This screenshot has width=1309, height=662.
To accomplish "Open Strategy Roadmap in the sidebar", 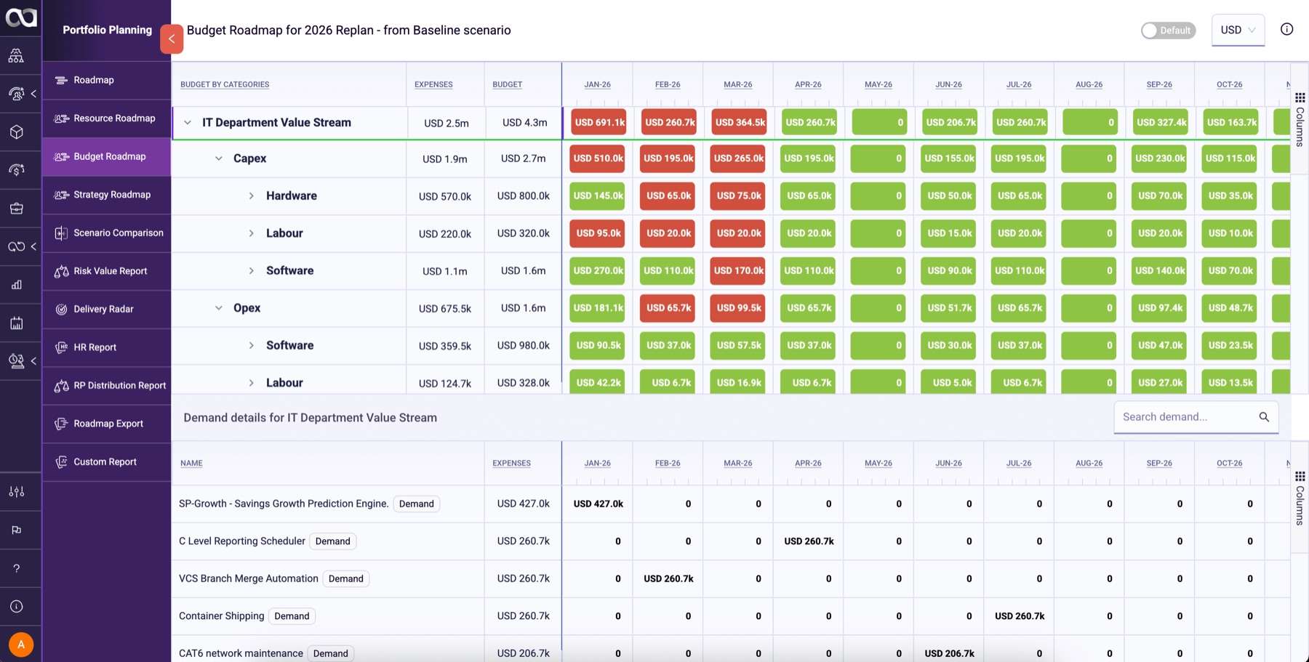I will pos(106,195).
